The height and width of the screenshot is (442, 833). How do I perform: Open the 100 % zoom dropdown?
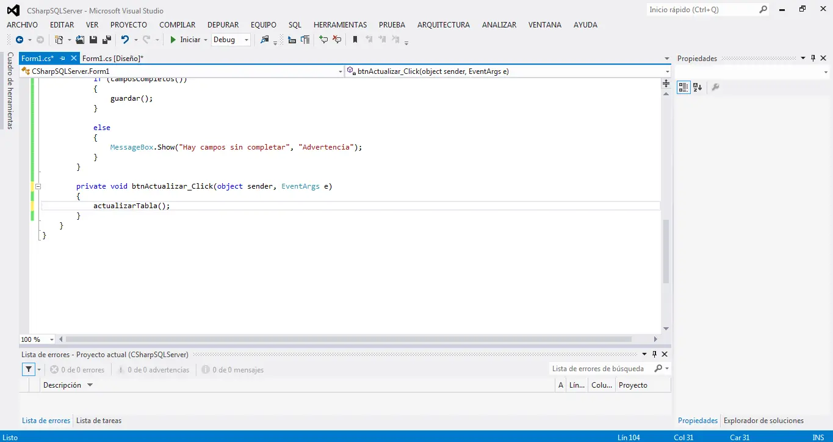pyautogui.click(x=52, y=339)
